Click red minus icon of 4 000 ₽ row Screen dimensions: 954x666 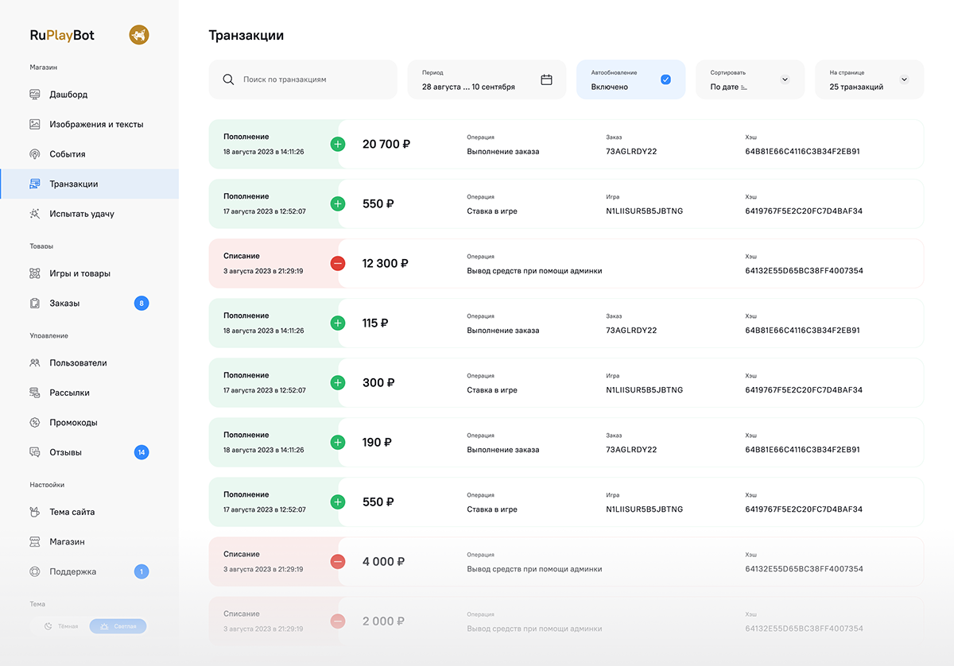(x=338, y=561)
